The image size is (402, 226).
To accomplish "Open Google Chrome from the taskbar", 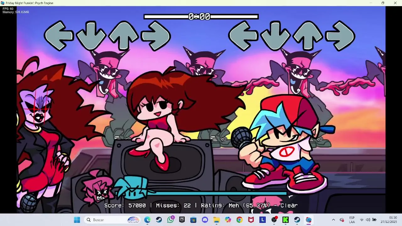I will coord(240,220).
